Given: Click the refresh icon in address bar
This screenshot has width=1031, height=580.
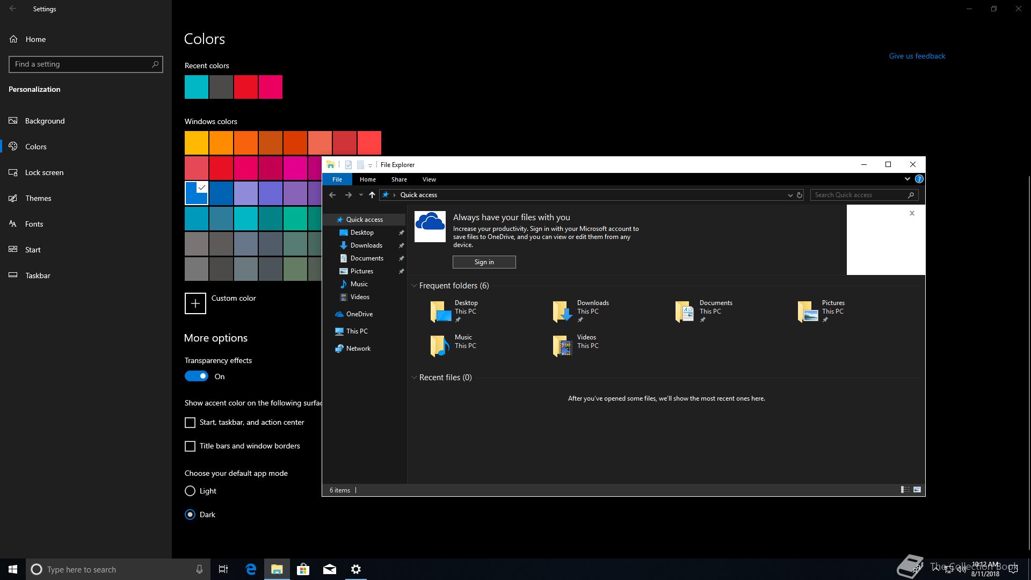Looking at the screenshot, I should 799,195.
